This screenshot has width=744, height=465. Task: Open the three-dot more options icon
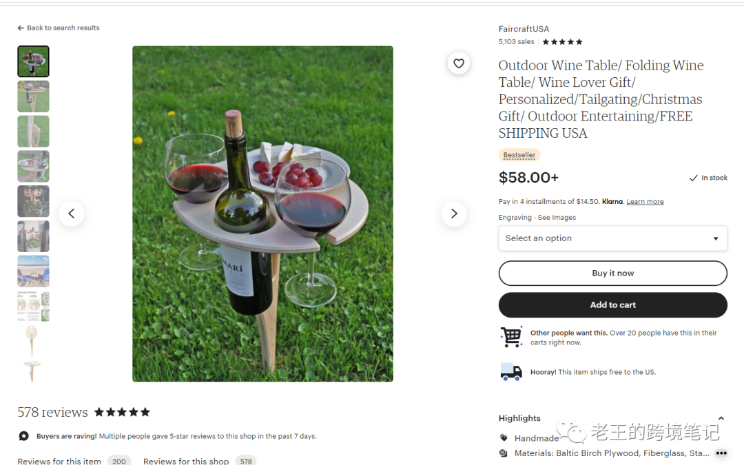[721, 453]
